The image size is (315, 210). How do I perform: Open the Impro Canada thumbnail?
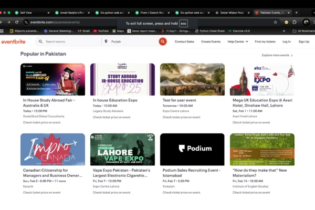[x=52, y=149]
